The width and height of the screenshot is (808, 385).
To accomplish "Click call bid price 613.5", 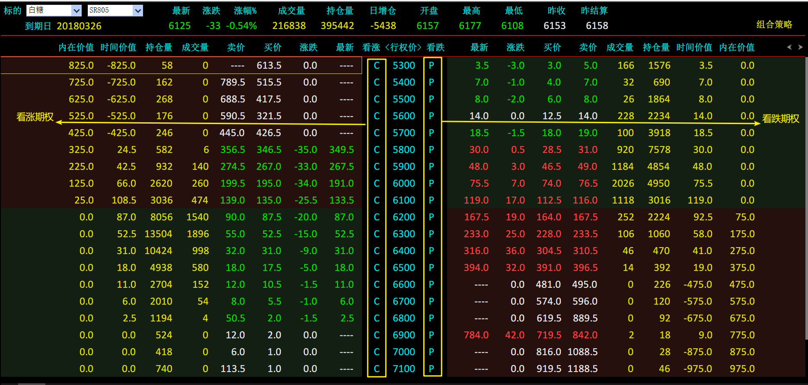I will (x=269, y=66).
